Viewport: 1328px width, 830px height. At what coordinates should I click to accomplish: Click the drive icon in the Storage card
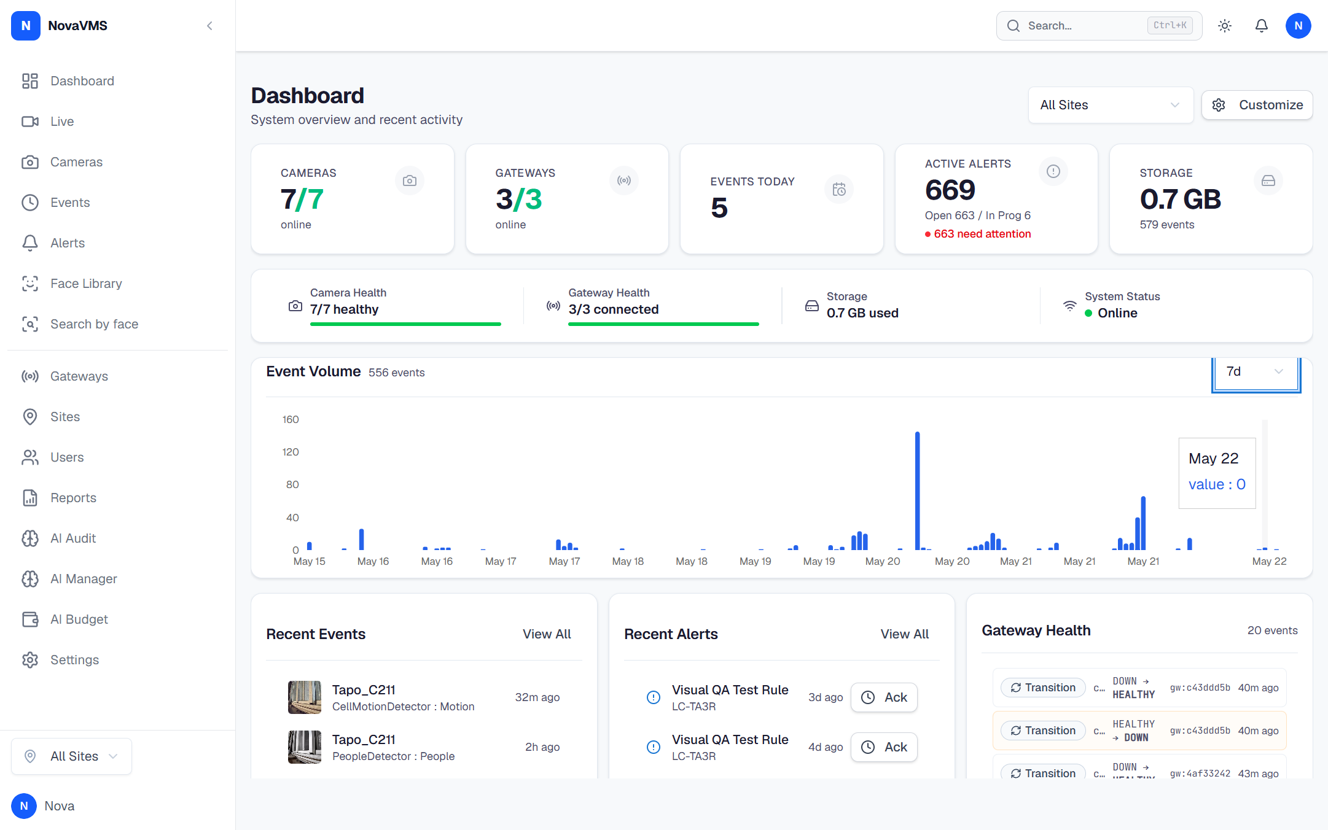[x=1268, y=180]
